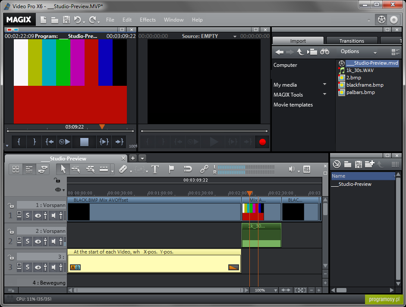Screen dimensions: 406x307
Task: Toggle solo on track 2
Action: 28,241
